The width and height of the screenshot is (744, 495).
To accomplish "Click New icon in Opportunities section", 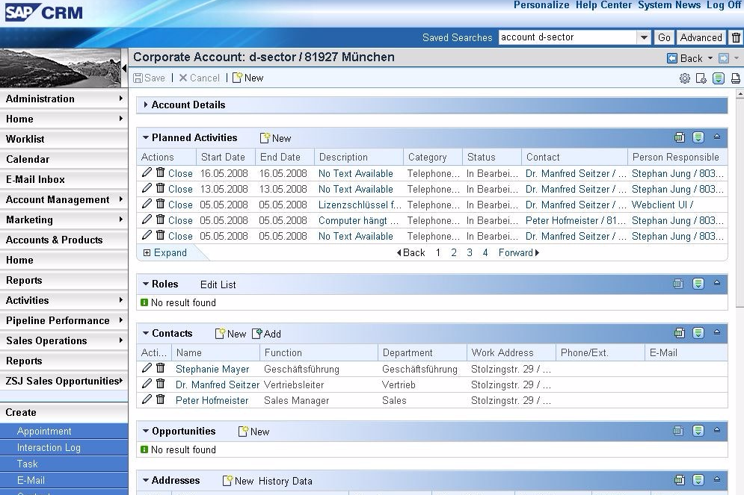I will (x=243, y=432).
